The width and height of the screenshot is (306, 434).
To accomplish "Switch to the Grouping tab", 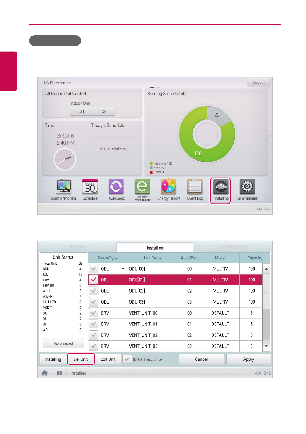I will 78,246.
